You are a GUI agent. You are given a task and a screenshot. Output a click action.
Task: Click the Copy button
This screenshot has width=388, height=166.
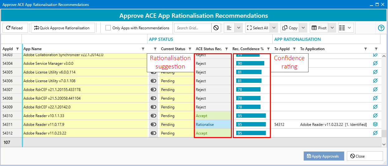(290, 28)
